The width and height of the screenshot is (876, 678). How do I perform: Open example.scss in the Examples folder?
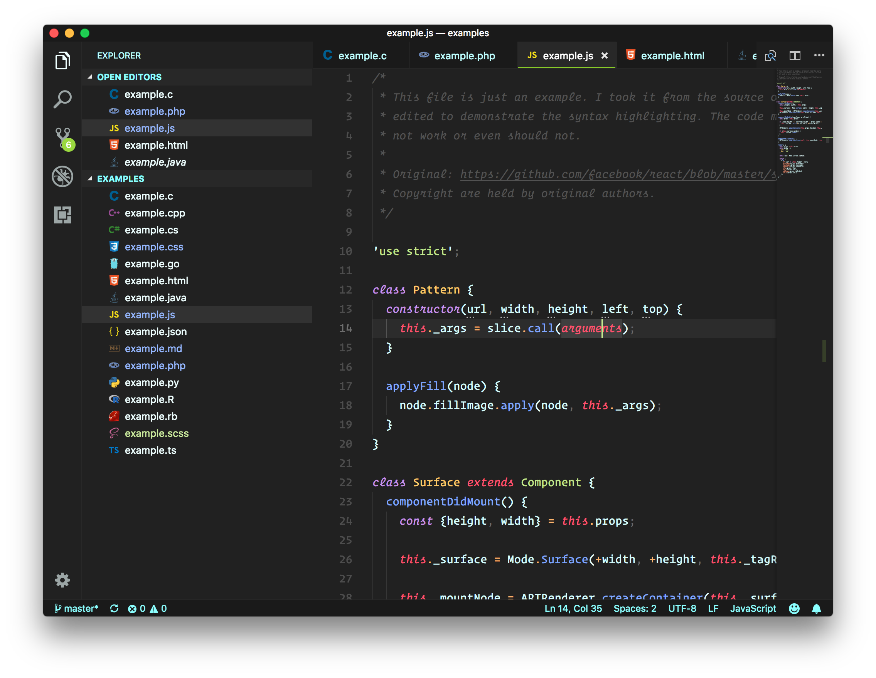pos(197,433)
